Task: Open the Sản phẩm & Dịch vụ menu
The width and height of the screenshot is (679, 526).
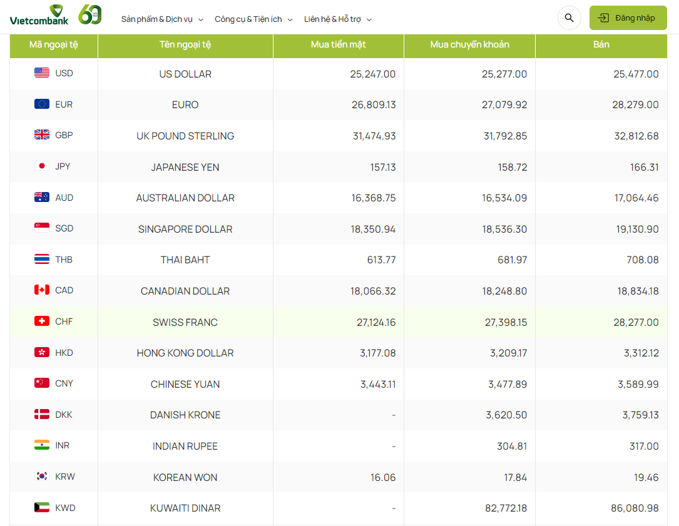Action: point(156,19)
